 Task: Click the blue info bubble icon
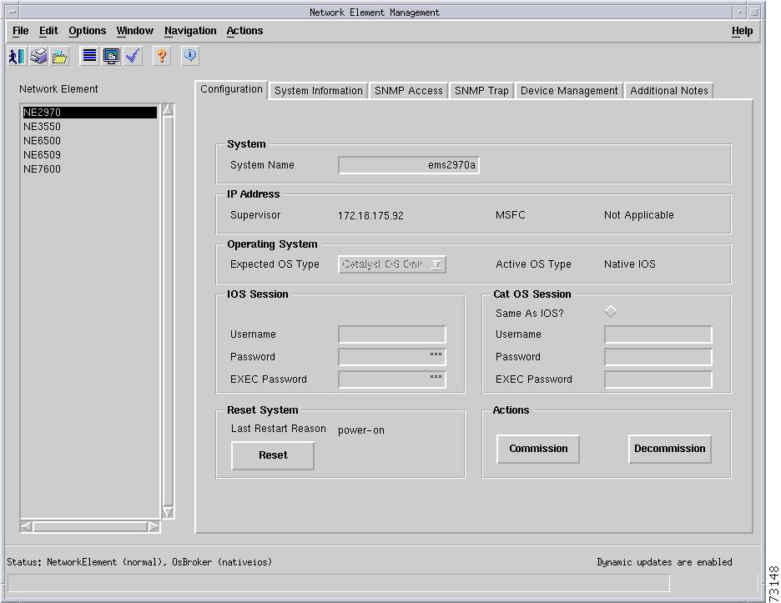[x=190, y=56]
